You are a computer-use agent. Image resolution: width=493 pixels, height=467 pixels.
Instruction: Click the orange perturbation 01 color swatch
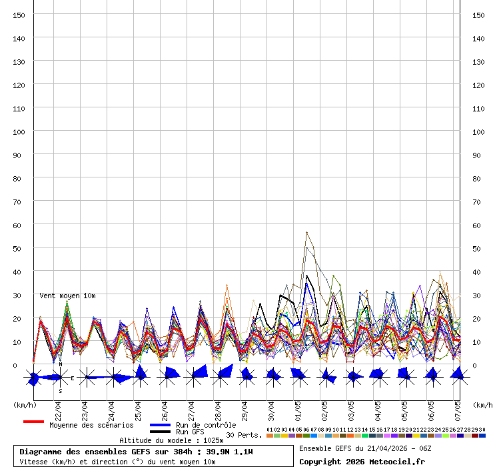[x=269, y=436]
